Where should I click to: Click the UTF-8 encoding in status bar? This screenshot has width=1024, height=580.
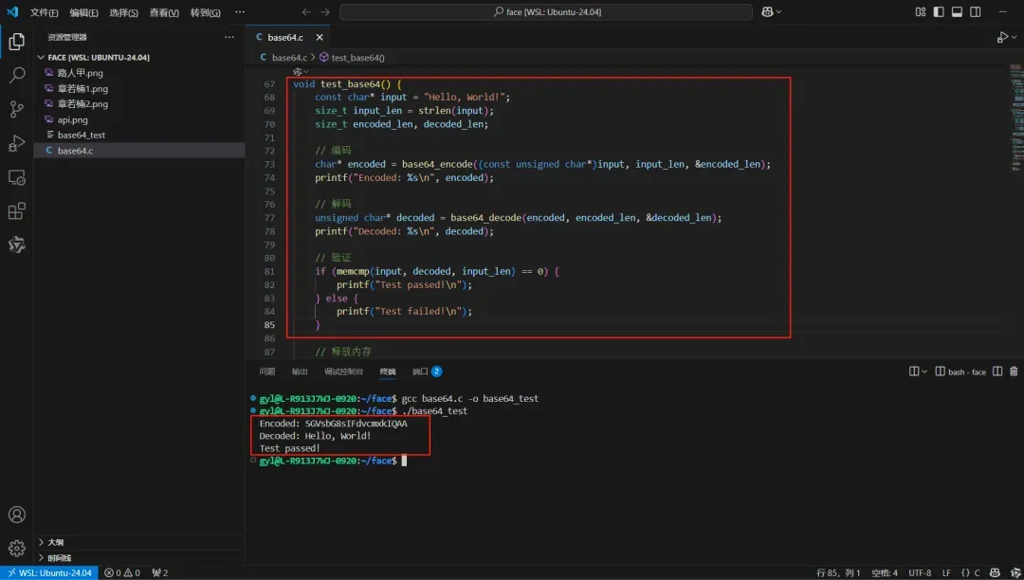919,572
